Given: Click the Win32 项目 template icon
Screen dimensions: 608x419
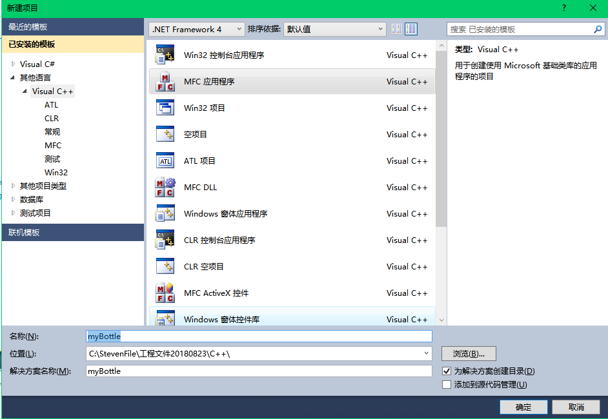Looking at the screenshot, I should tap(165, 108).
